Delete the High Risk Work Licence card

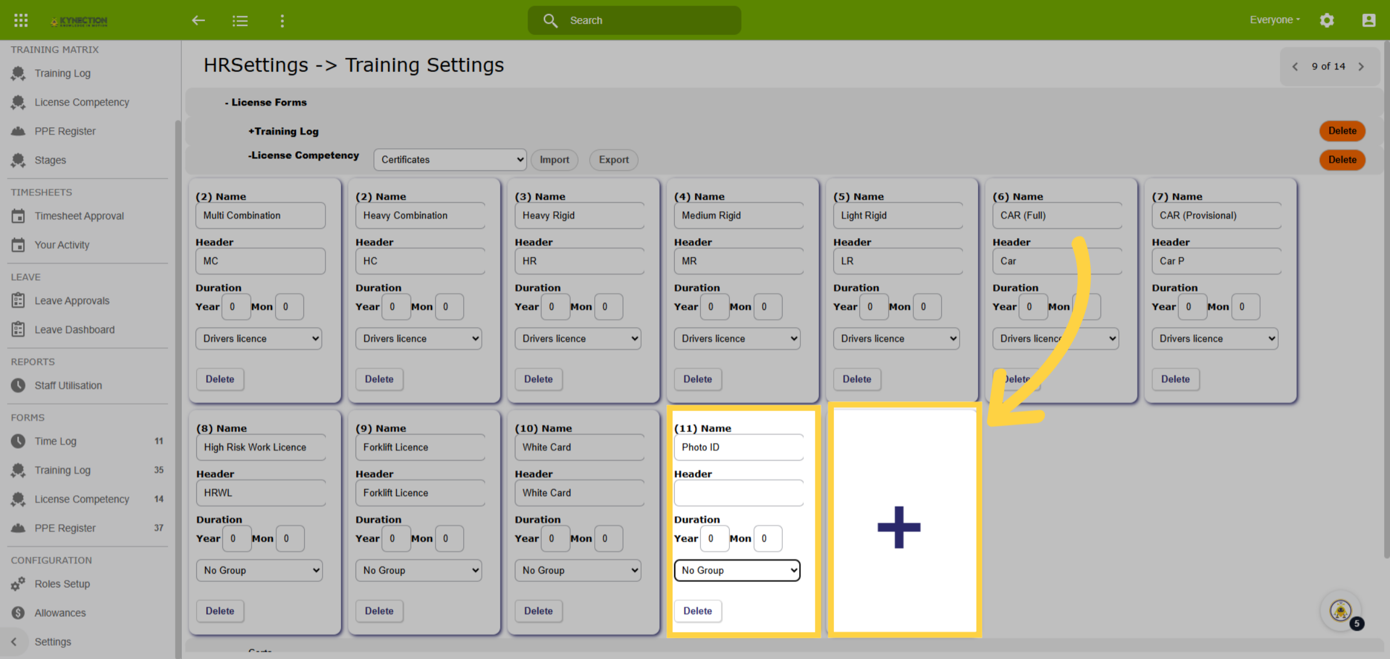[220, 611]
